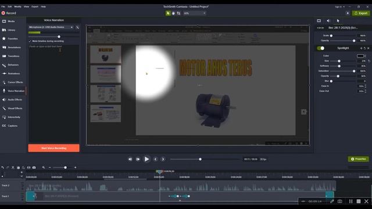Open the Favorites tab
The width and height of the screenshot is (372, 209).
(x=10, y=39)
